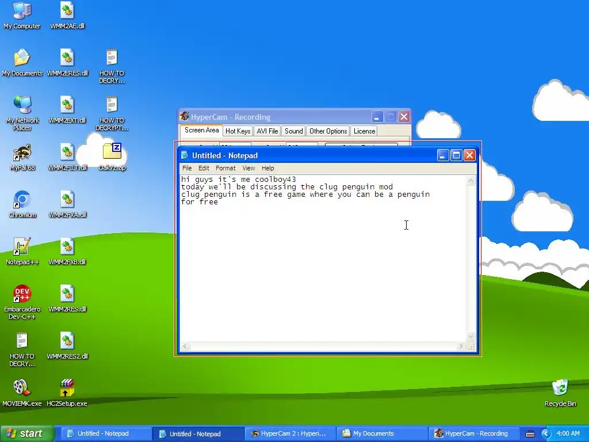Switch to HyperCam License tab
This screenshot has width=589, height=442.
(x=364, y=131)
